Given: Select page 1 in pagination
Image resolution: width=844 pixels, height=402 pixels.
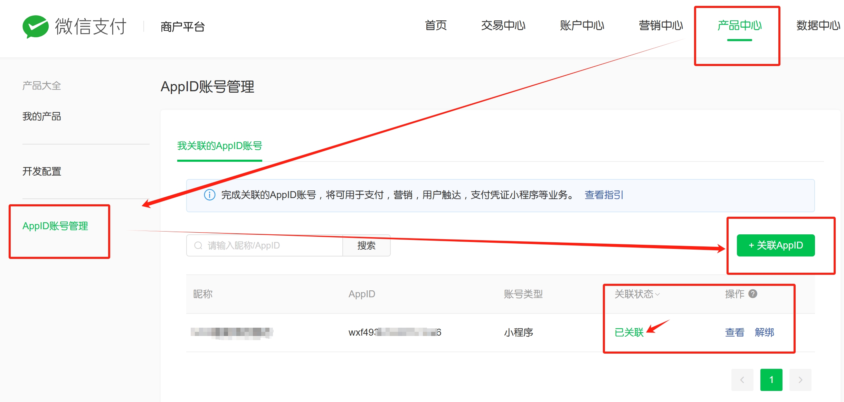Looking at the screenshot, I should [x=771, y=380].
